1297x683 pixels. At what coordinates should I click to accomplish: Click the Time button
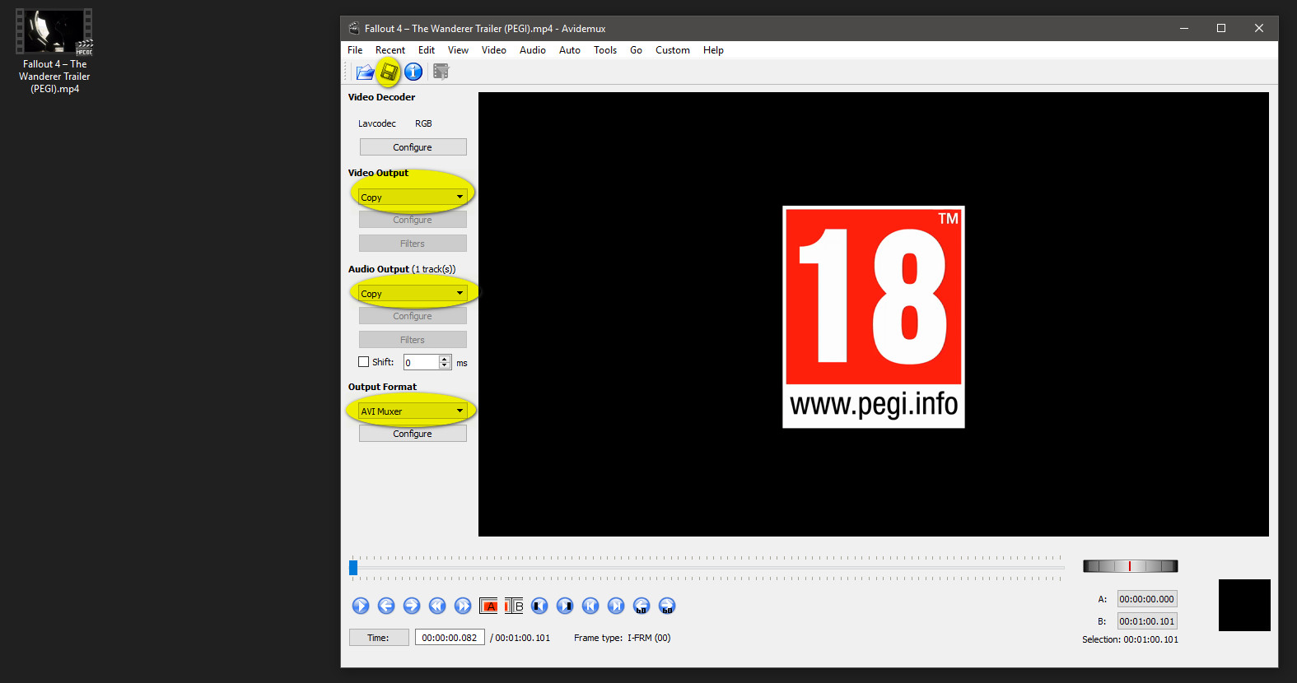[x=379, y=638]
